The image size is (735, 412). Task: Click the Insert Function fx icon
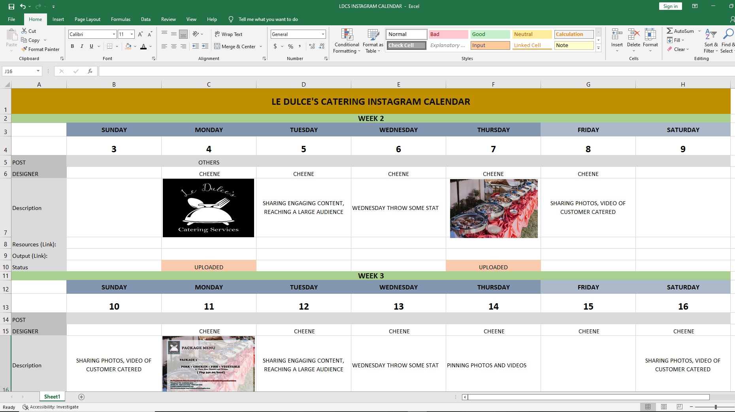click(90, 71)
